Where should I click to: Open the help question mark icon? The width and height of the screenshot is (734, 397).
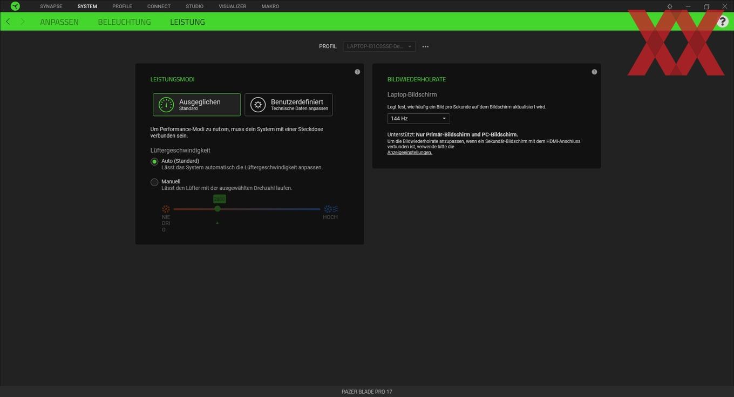(x=723, y=22)
